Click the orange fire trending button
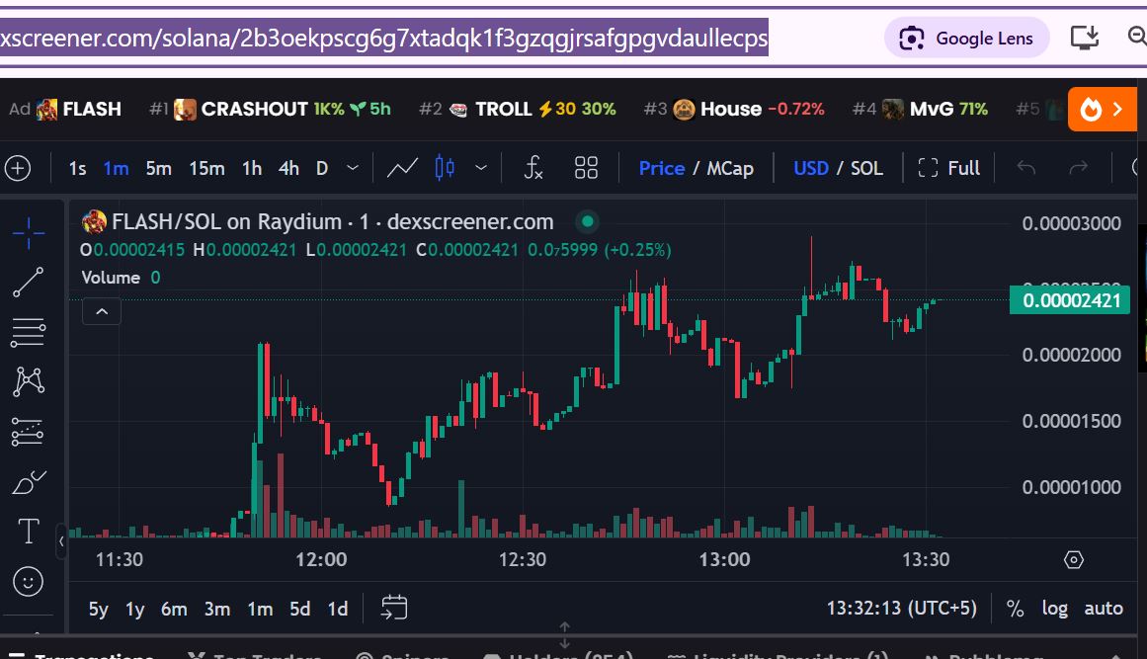Viewport: 1147px width, 659px height. coord(1103,110)
